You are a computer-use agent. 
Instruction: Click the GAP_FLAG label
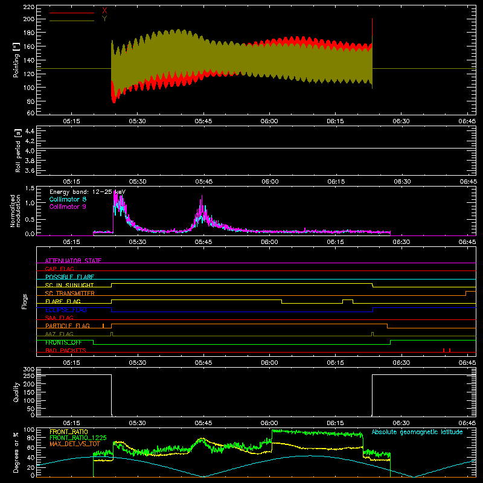pos(59,269)
